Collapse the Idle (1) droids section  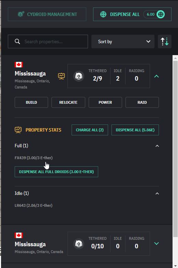pyautogui.click(x=157, y=194)
